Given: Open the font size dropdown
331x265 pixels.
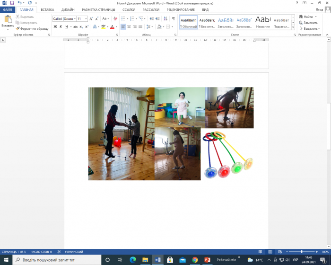Looking at the screenshot, I should pos(86,19).
